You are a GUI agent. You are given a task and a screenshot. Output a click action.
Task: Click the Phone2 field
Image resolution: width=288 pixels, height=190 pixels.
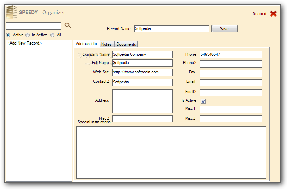pyautogui.click(x=231, y=64)
